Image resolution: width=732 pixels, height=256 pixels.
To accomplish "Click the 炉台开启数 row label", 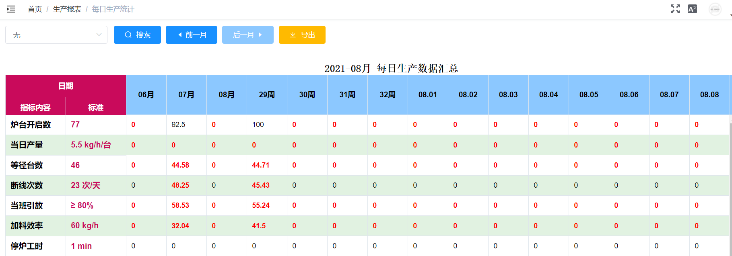I will 31,125.
